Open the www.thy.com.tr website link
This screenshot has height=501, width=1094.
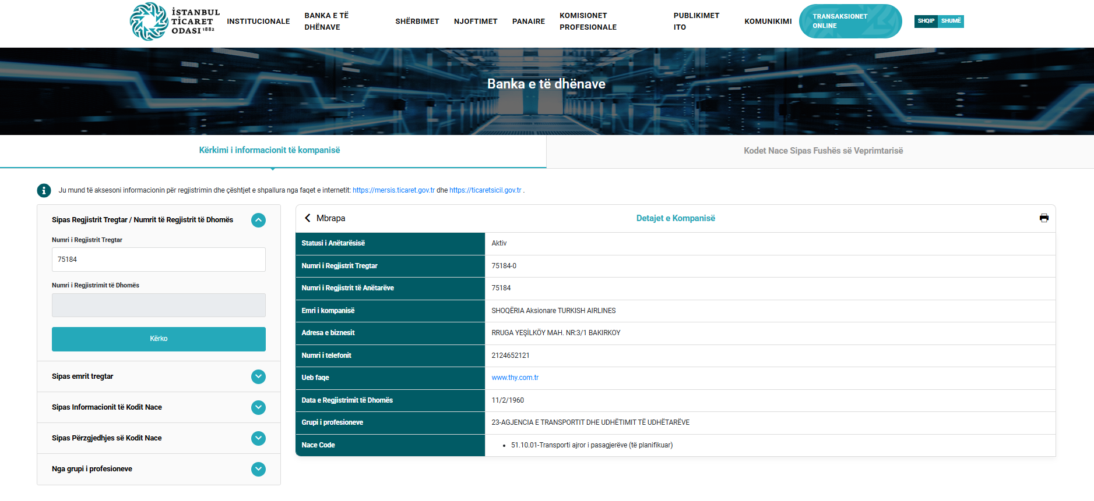click(515, 378)
